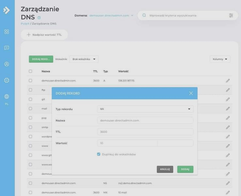Sort by TTL column header
241x196 pixels.
click(95, 71)
